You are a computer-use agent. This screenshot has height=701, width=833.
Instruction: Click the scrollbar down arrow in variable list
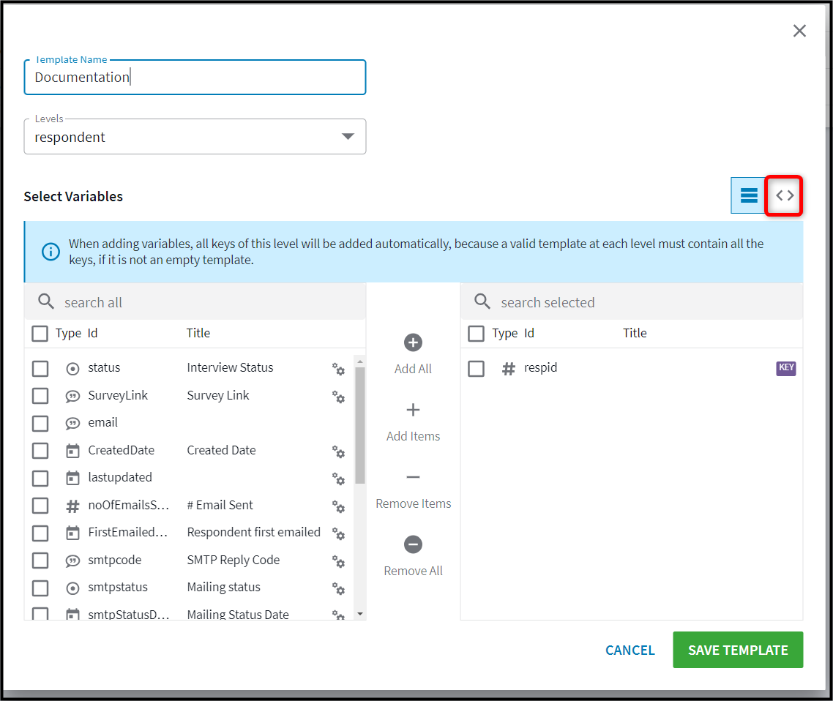point(360,614)
